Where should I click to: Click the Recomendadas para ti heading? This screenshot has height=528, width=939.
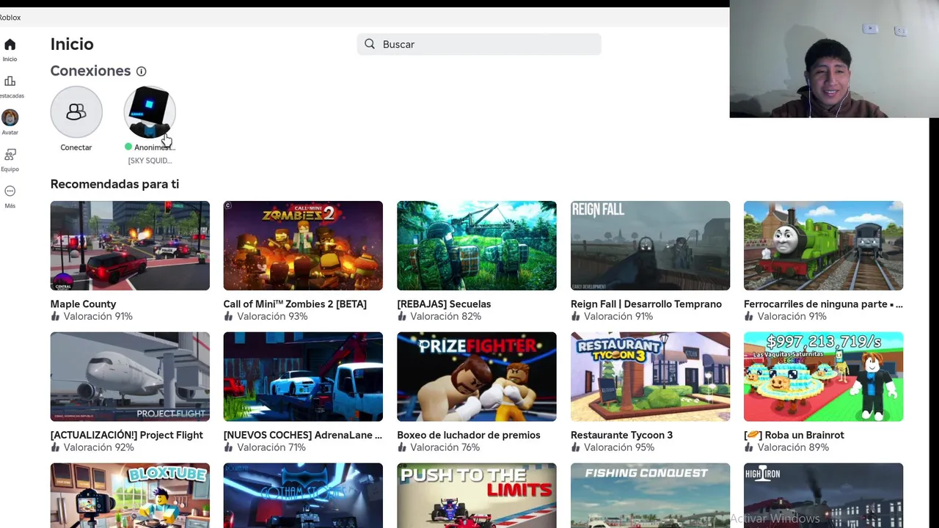114,184
